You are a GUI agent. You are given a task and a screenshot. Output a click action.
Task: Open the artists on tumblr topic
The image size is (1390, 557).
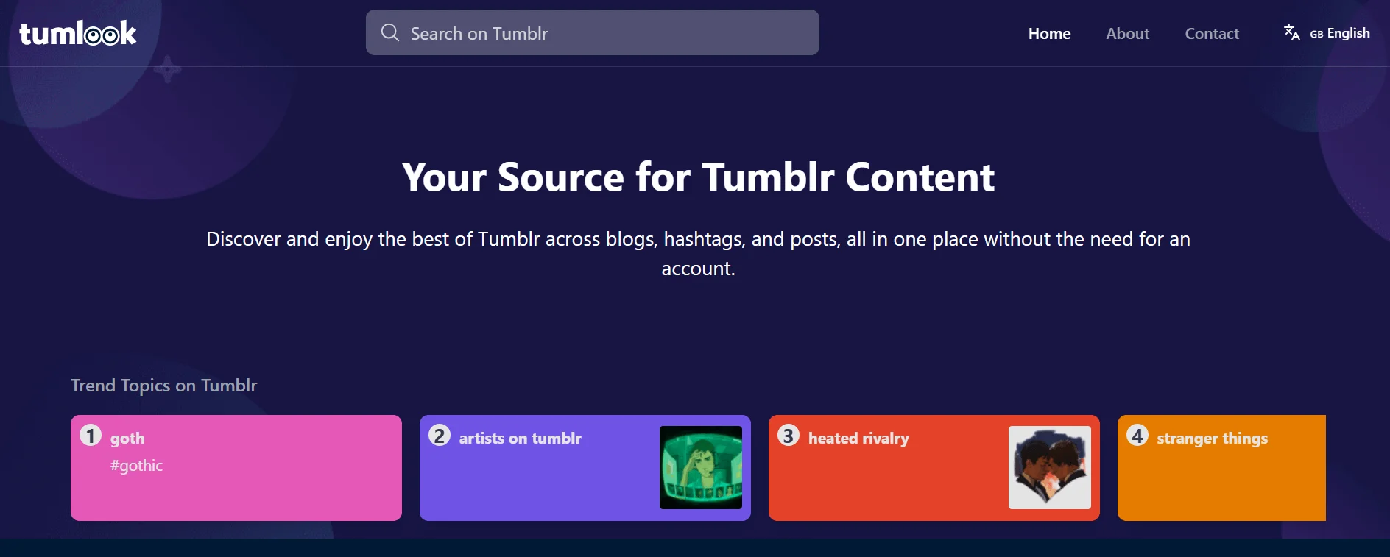(x=585, y=468)
